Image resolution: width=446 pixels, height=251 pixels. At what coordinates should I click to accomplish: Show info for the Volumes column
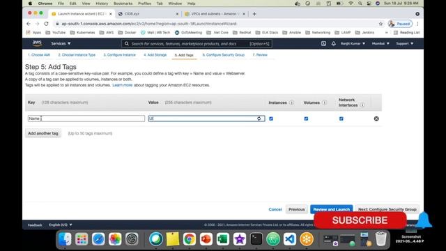point(325,102)
